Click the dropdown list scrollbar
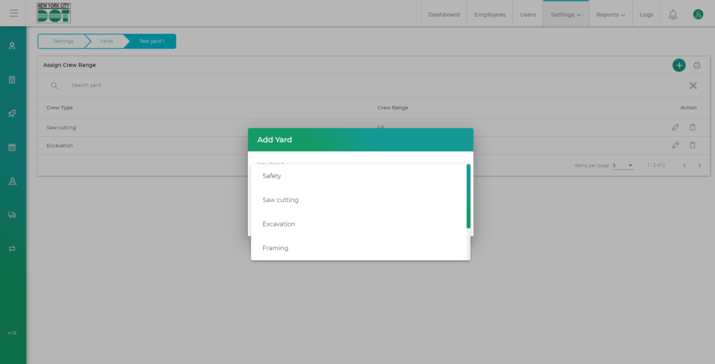The width and height of the screenshot is (715, 364). 468,196
